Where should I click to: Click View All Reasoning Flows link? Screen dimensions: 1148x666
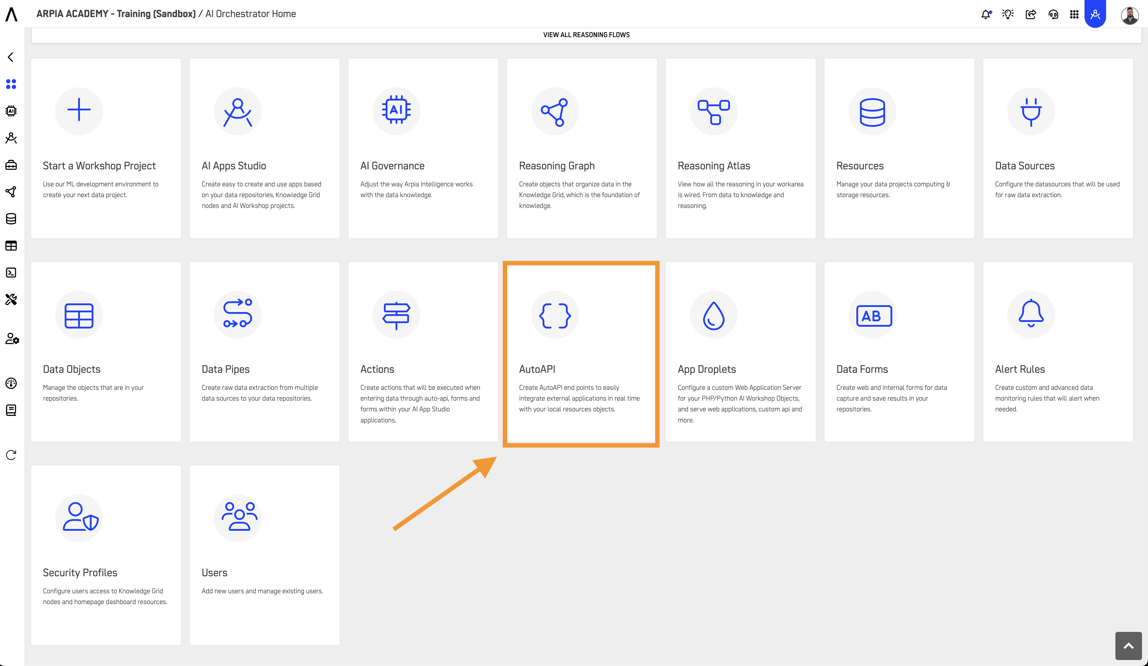[x=586, y=35]
